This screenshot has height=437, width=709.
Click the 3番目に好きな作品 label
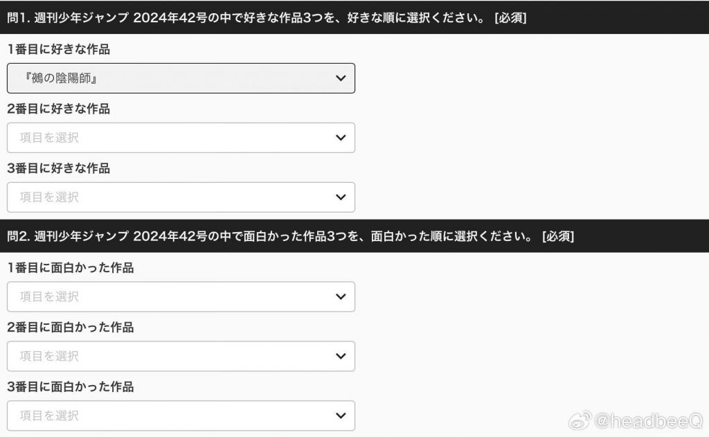click(x=58, y=168)
